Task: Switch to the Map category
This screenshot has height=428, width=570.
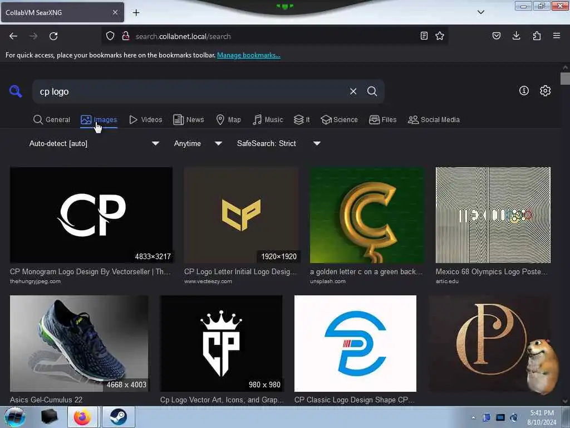Action: 228,120
